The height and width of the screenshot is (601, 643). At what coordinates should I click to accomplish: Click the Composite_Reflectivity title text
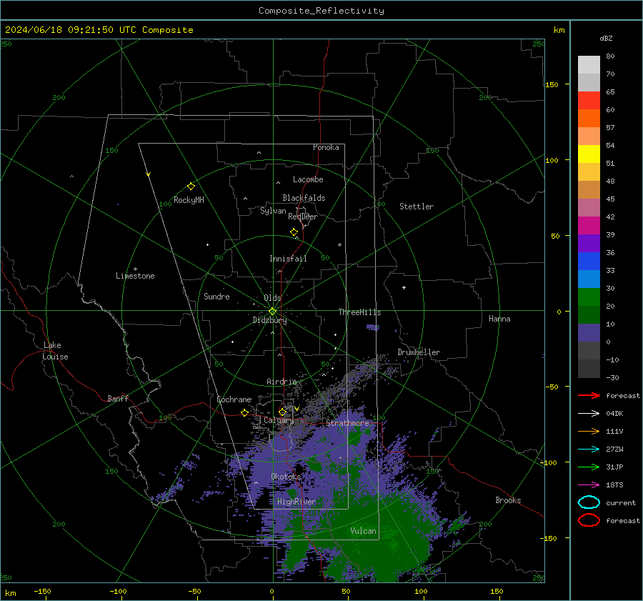pyautogui.click(x=321, y=11)
